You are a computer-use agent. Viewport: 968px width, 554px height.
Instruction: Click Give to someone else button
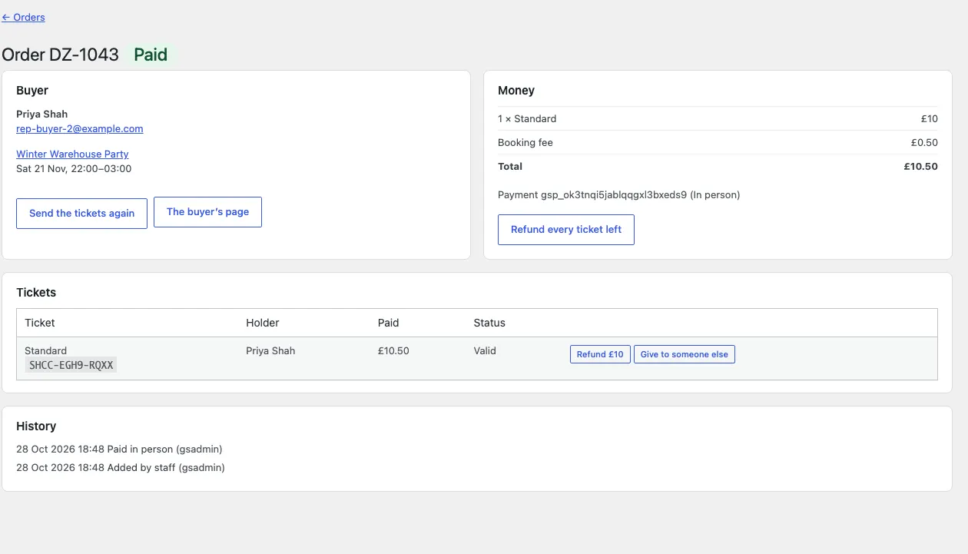(684, 354)
